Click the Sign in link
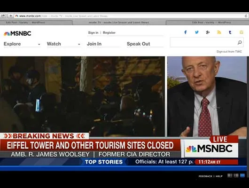Viewport: 249px width, 188px height. click(x=93, y=32)
